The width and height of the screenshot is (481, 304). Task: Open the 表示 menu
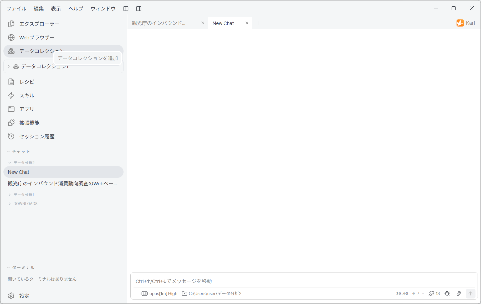point(56,9)
